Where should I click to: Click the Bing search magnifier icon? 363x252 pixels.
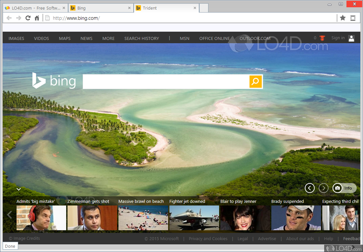[255, 82]
